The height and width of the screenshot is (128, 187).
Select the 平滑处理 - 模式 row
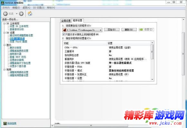click(x=107, y=70)
